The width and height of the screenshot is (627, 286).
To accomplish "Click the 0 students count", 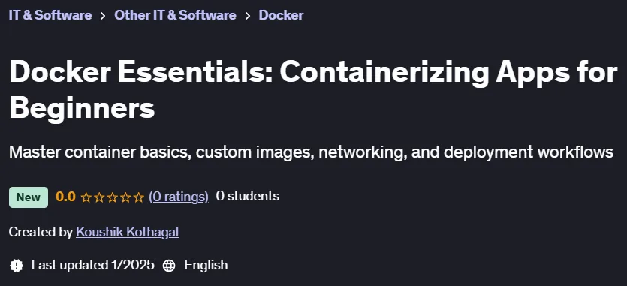I will click(248, 197).
